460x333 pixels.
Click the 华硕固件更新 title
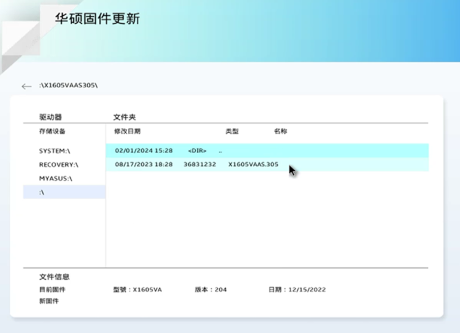pyautogui.click(x=98, y=19)
